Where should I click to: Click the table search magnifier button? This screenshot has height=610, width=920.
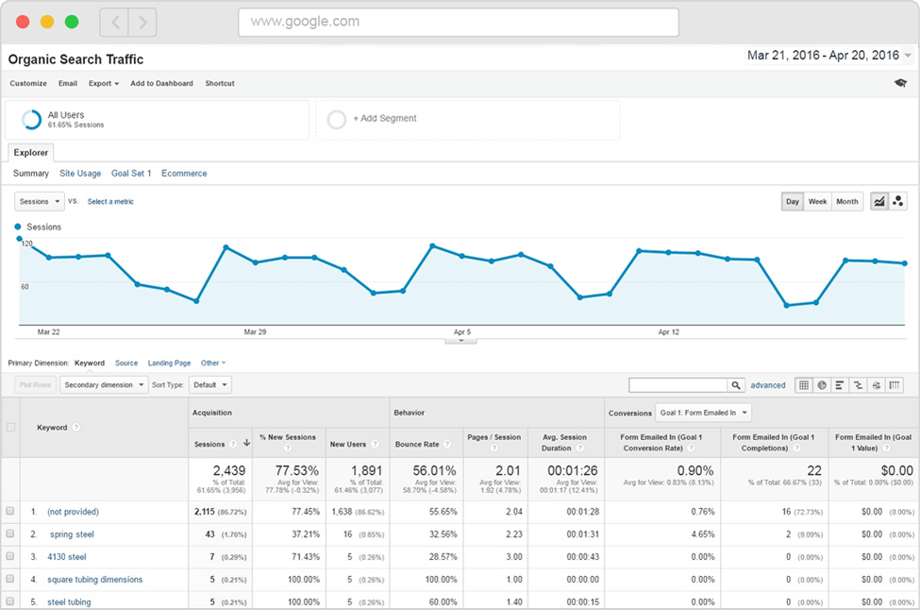(735, 385)
